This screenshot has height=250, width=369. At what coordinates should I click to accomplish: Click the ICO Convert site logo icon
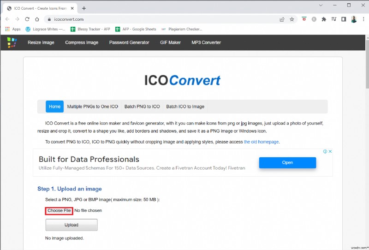(x=12, y=42)
